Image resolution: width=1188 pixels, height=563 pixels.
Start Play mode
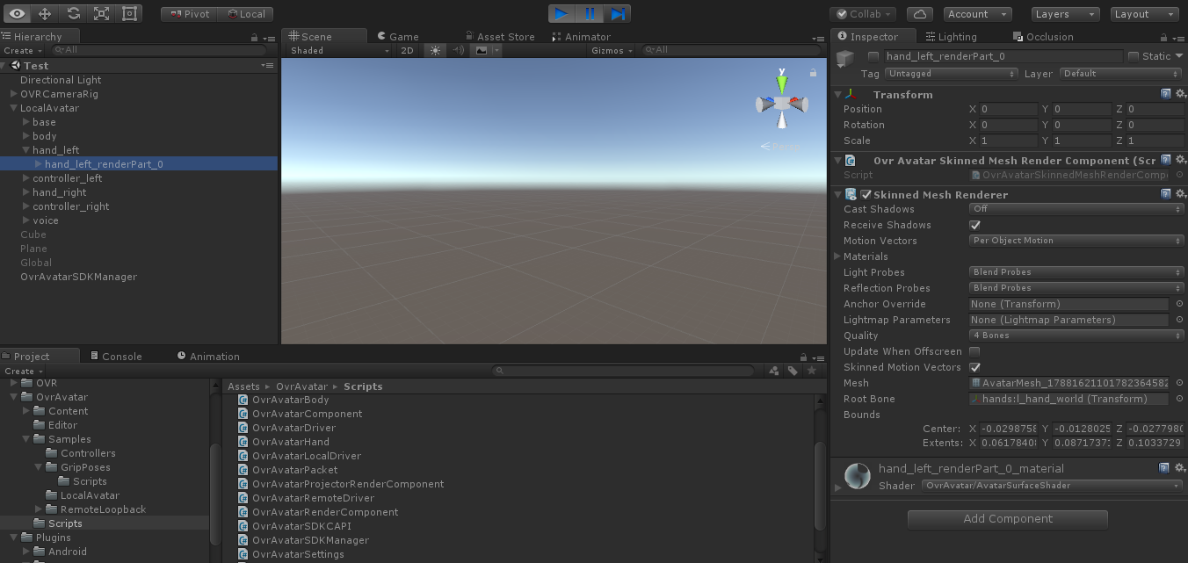(561, 14)
